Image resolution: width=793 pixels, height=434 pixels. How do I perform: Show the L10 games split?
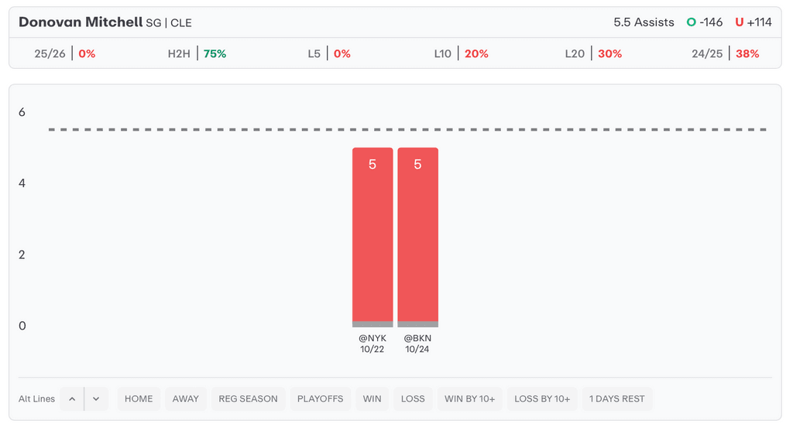click(461, 54)
